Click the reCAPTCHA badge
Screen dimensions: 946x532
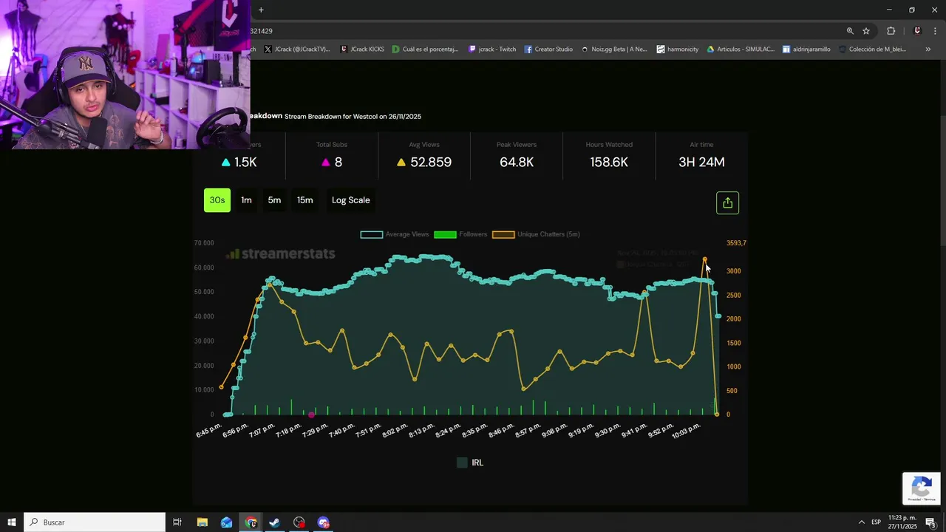(921, 488)
